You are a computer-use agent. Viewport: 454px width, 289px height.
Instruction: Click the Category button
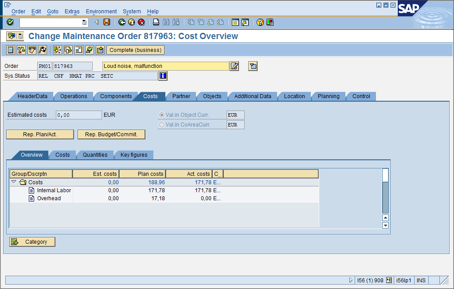[32, 242]
